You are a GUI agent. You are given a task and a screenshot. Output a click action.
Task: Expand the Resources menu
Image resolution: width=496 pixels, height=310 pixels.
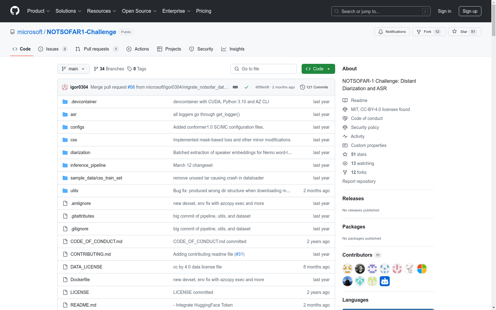[102, 11]
